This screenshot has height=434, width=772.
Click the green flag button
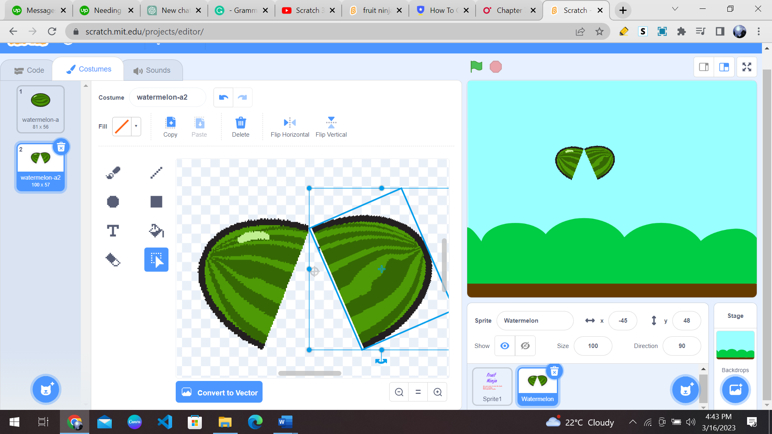pyautogui.click(x=476, y=67)
